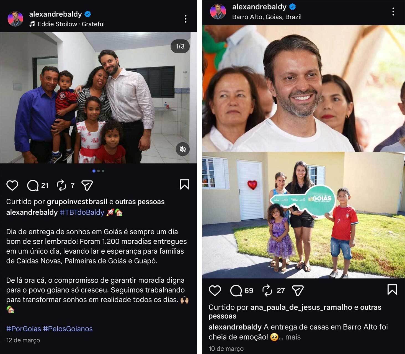Expand caption with the 'mais' link
The width and height of the screenshot is (405, 354).
(x=293, y=337)
